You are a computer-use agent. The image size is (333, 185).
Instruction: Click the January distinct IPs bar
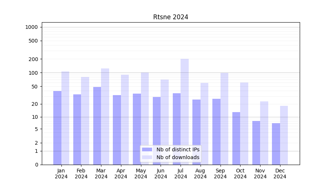(x=57, y=128)
